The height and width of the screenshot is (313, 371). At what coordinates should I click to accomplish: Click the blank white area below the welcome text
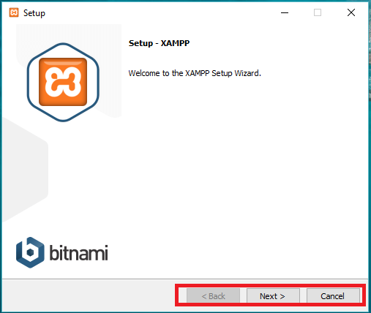(244, 170)
